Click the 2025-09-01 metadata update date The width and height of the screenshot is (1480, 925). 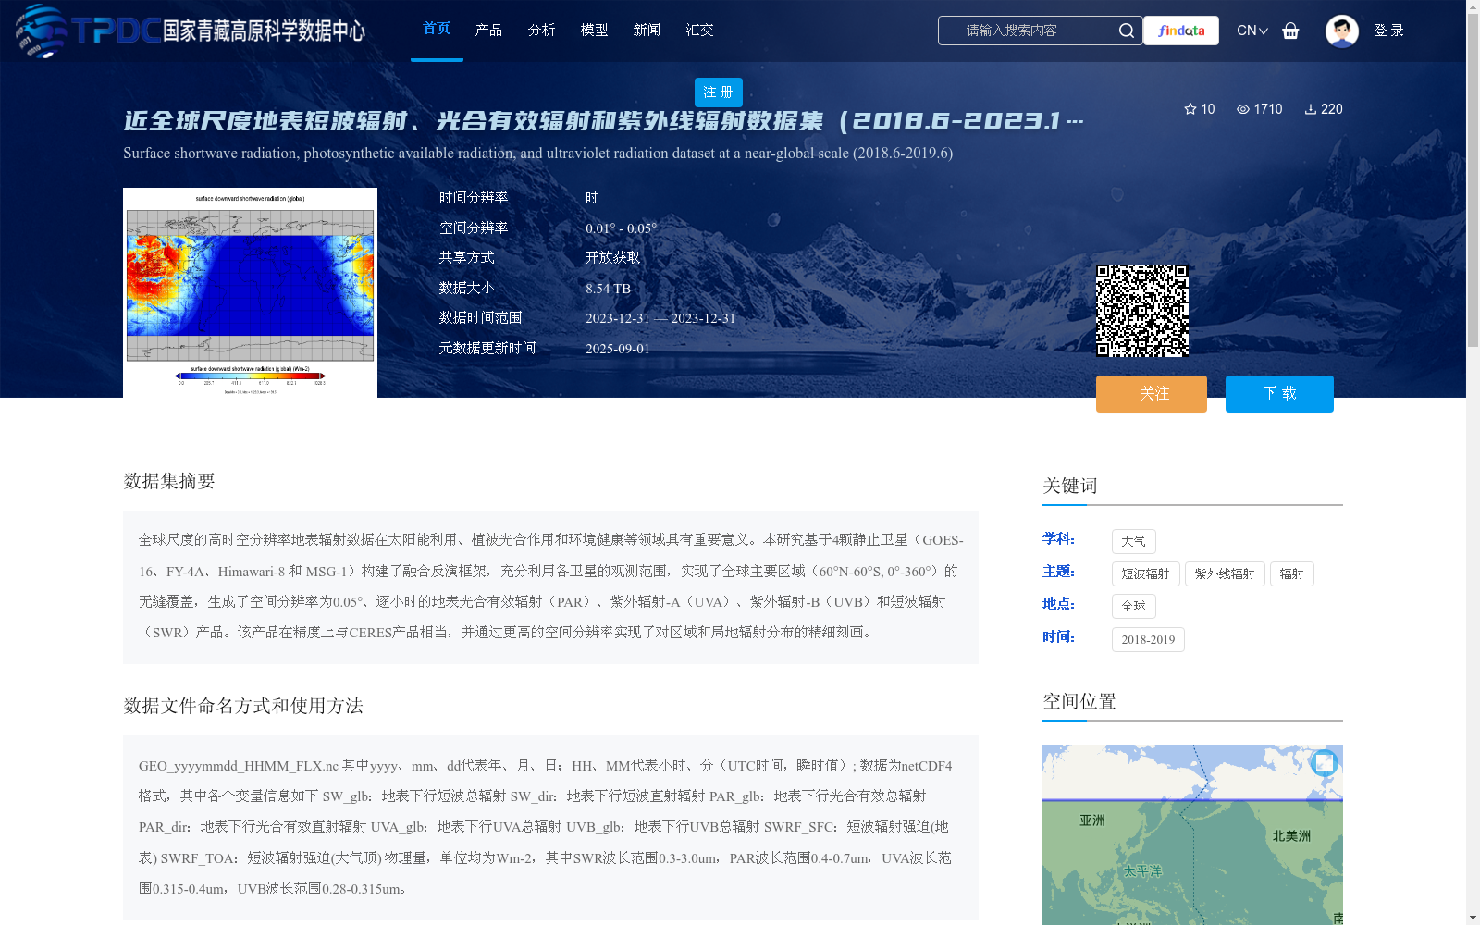point(617,349)
